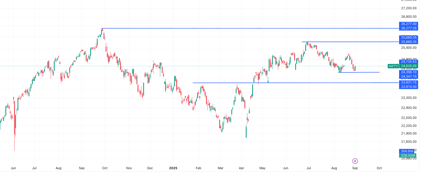Click the Feb label on time axis
The width and height of the screenshot is (422, 181).
click(x=198, y=168)
